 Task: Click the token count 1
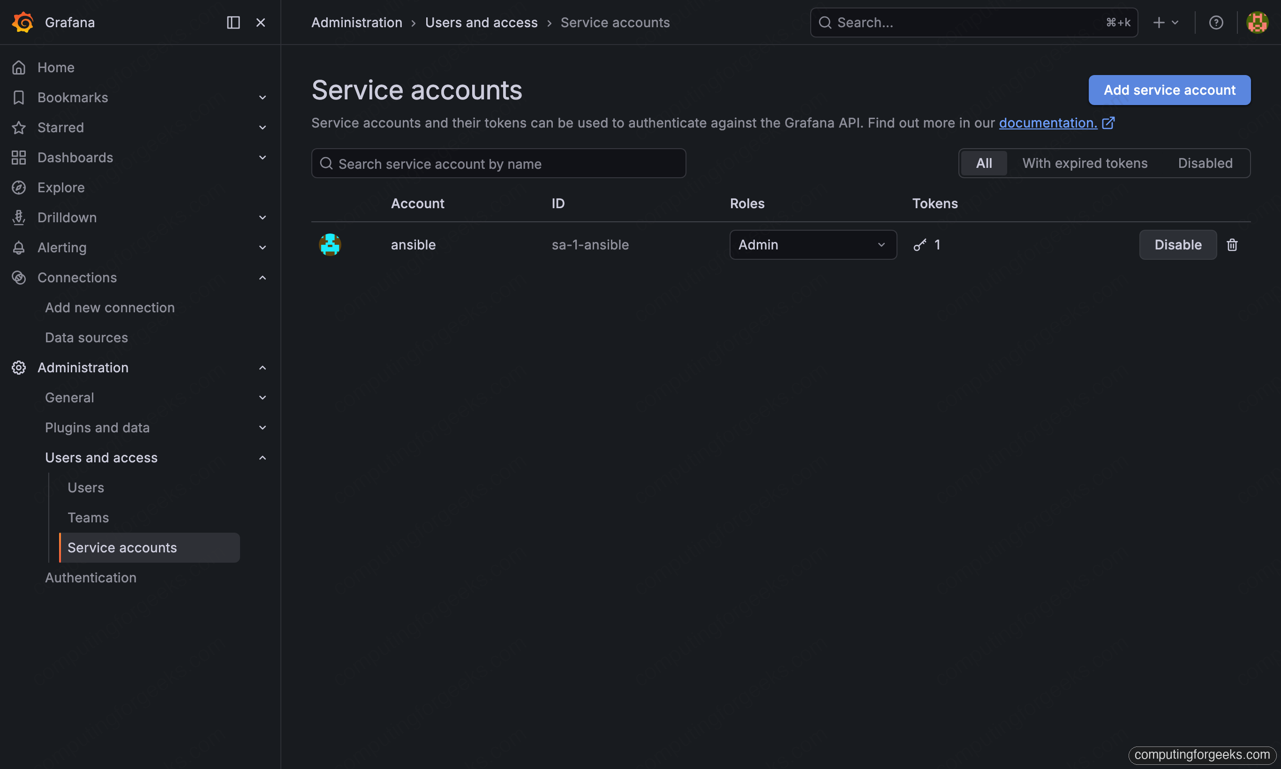tap(937, 245)
